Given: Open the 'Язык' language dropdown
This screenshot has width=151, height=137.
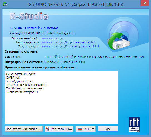Looking at the screenshot, I should click(x=86, y=129).
